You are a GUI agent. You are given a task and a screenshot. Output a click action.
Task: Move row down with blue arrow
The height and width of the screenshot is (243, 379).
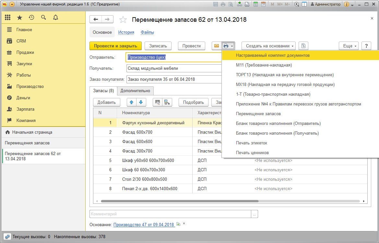coord(141,102)
